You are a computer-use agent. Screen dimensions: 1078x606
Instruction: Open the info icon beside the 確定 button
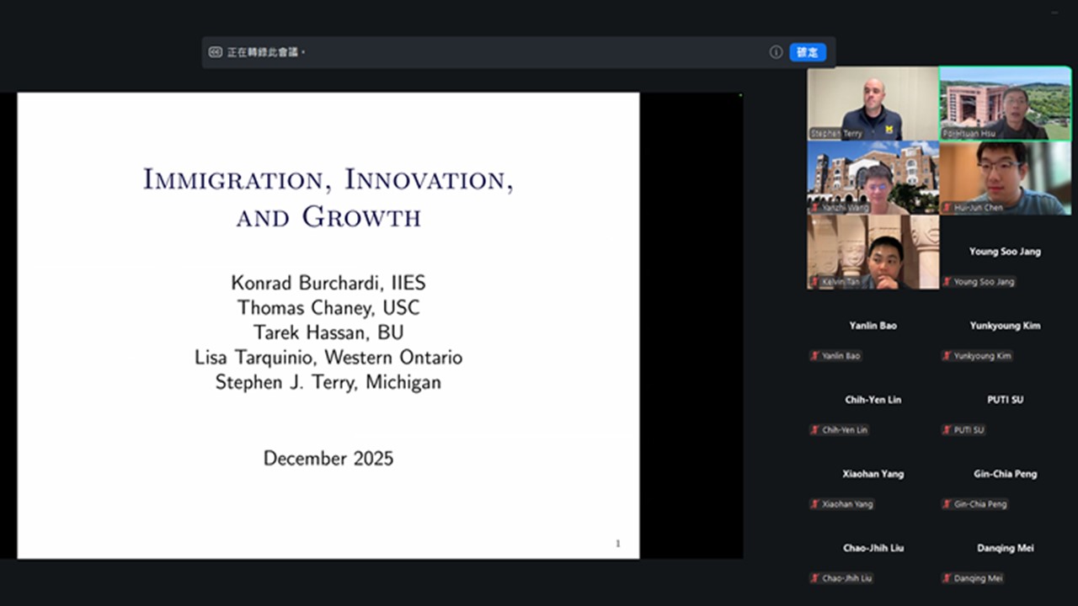pos(776,52)
